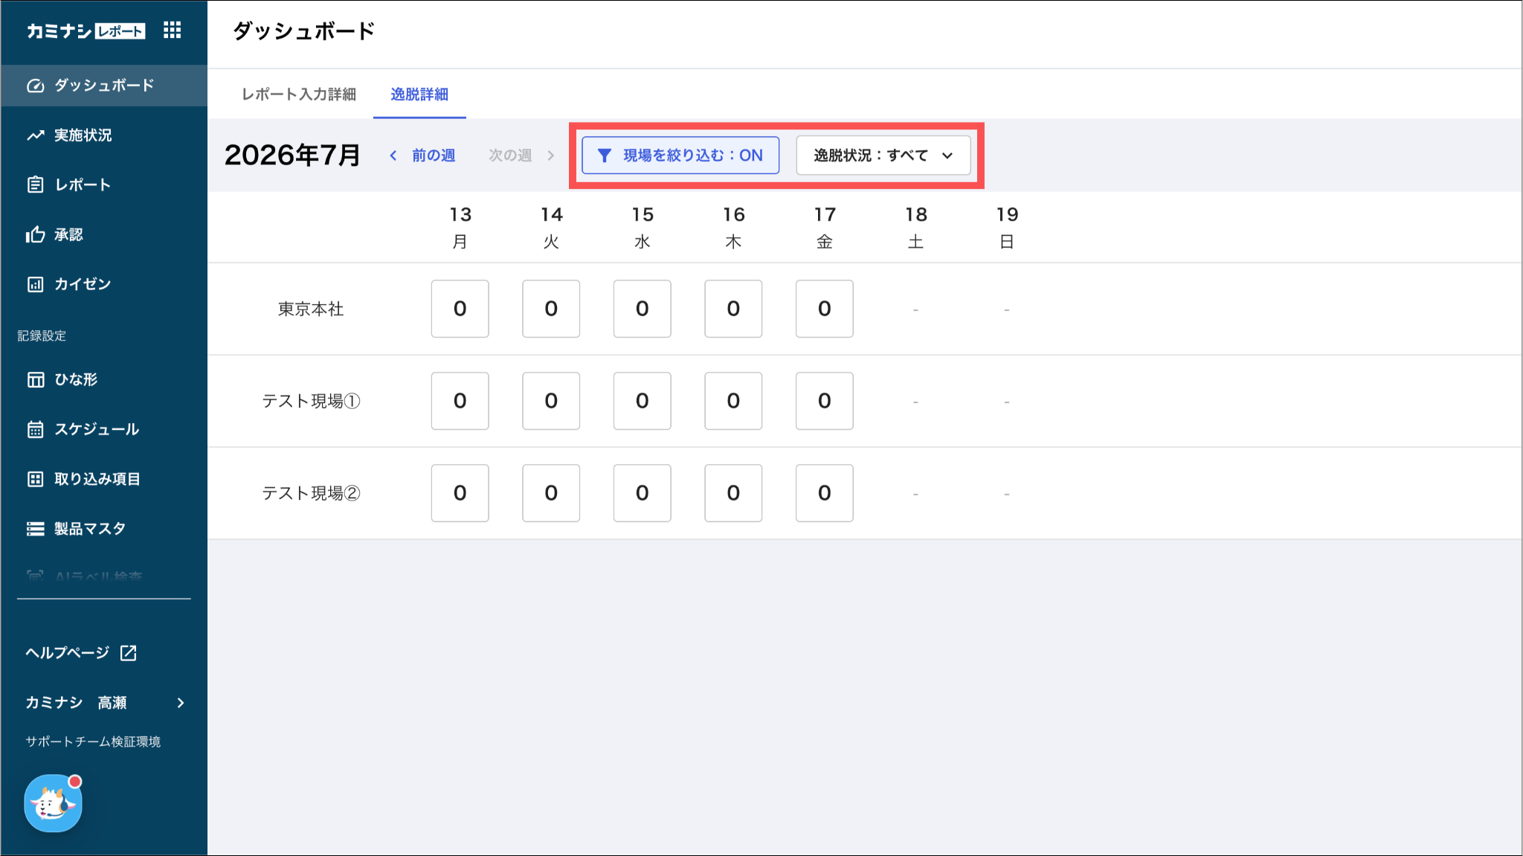The width and height of the screenshot is (1523, 856).
Task: Open 実施状況 trend icon in sidebar
Action: [35, 135]
